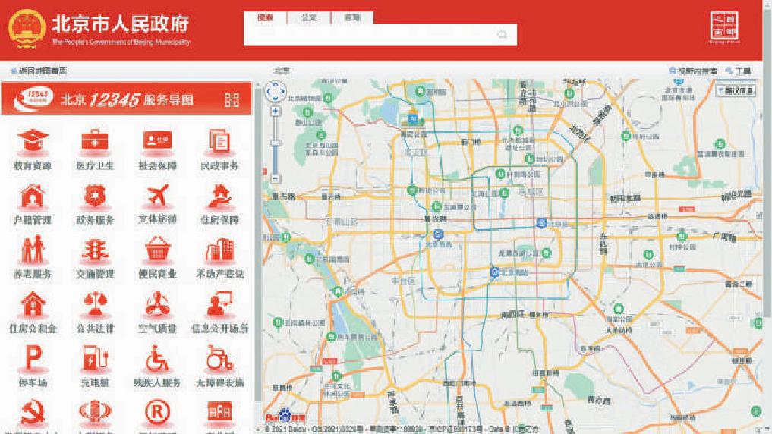Switch to the 公交 transit tab

308,17
